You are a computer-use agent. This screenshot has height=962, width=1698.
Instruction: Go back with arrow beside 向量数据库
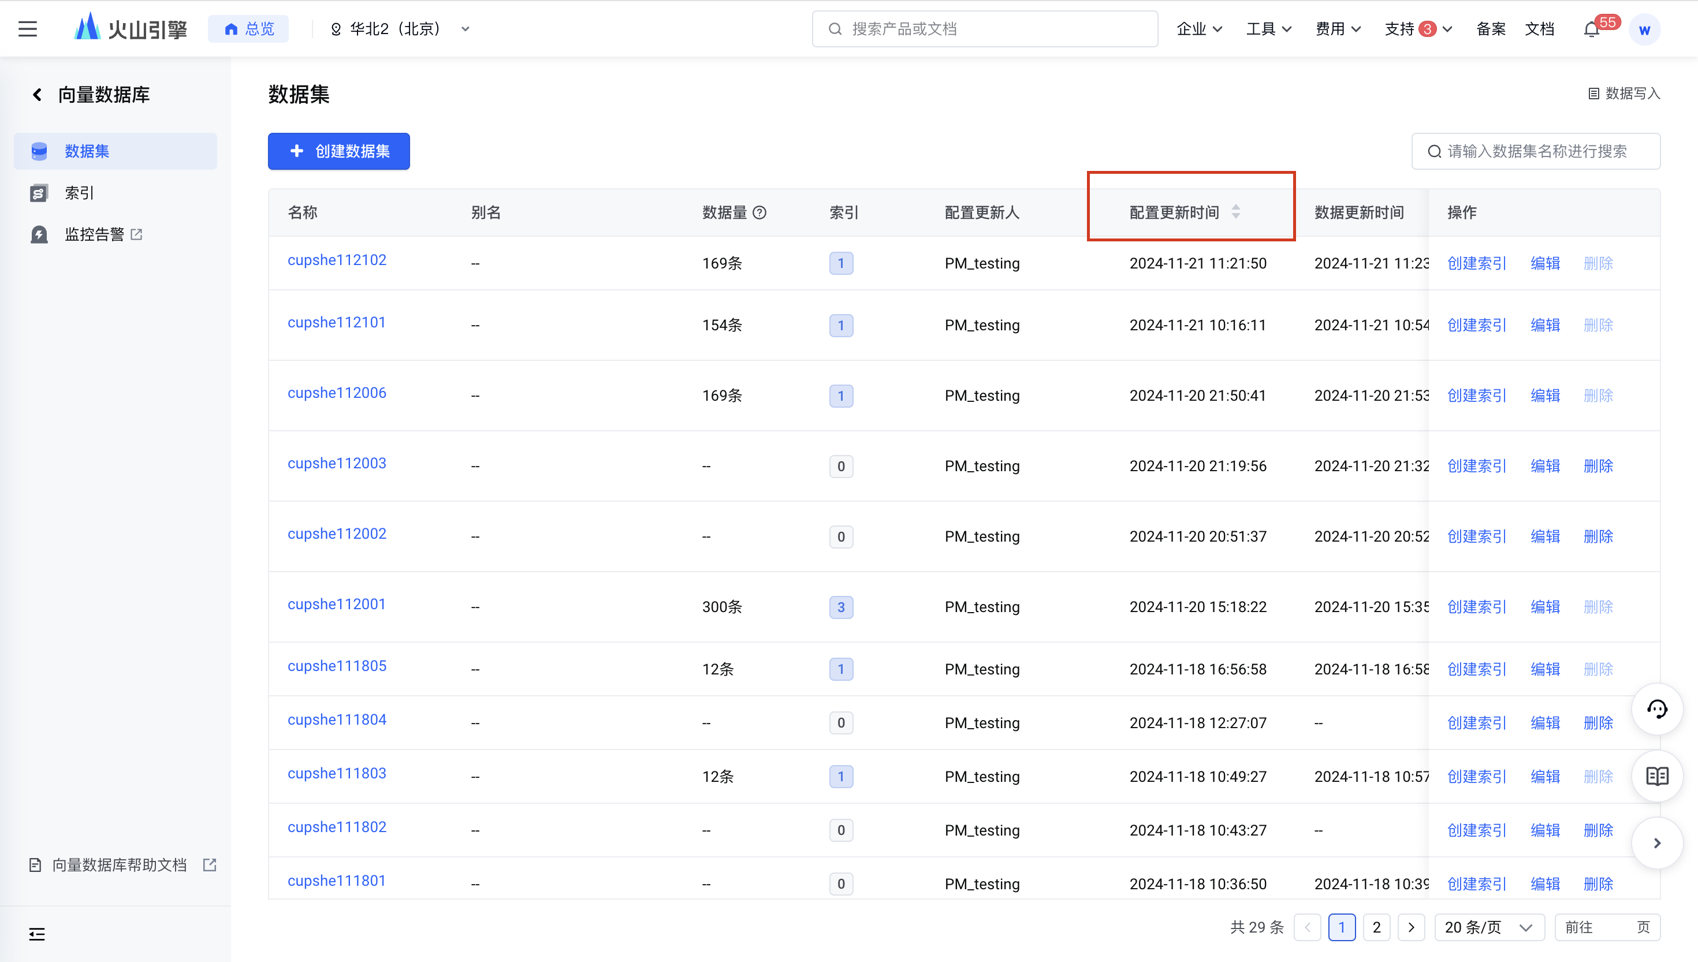[x=37, y=95]
